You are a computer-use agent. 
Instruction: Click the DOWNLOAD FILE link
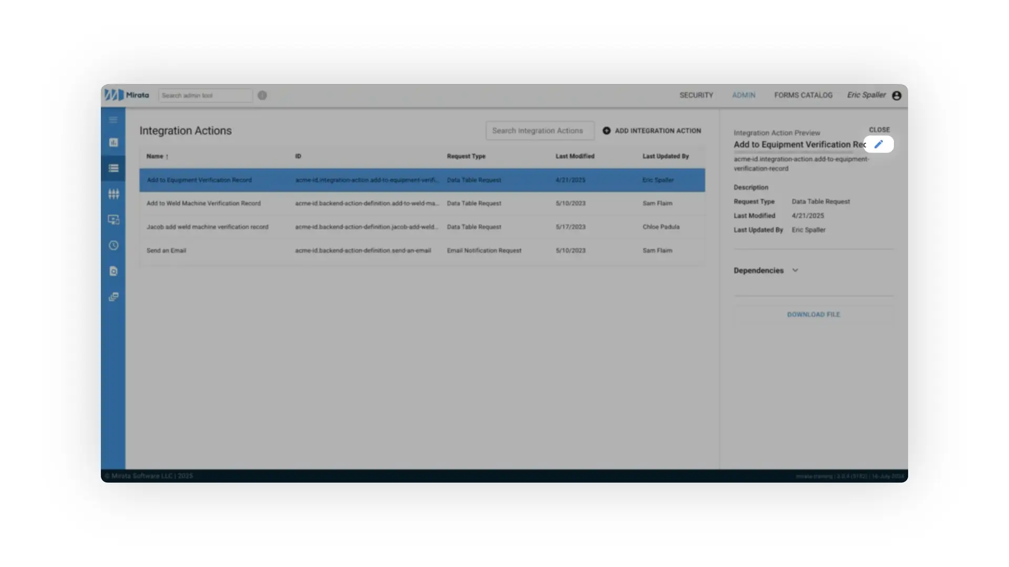pyautogui.click(x=814, y=314)
